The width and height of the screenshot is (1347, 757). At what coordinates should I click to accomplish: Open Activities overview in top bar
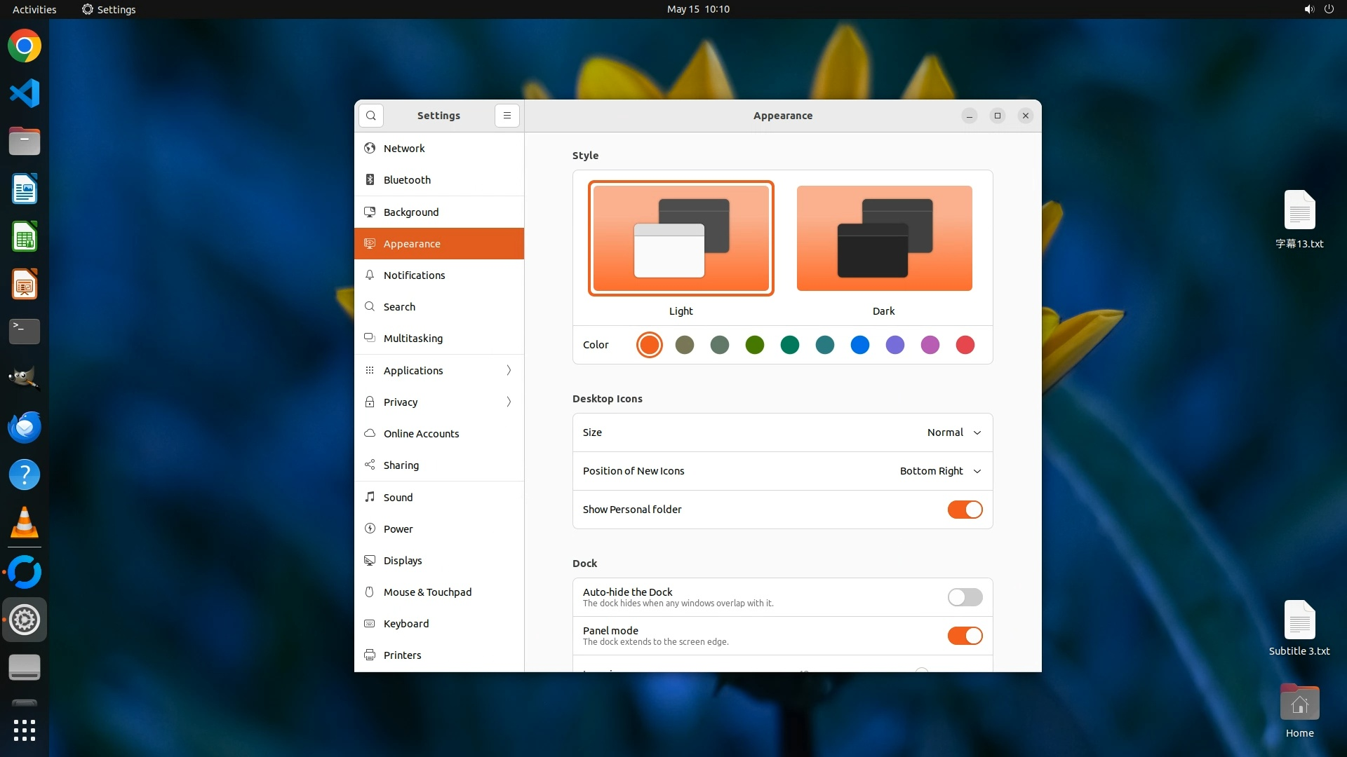click(x=34, y=9)
